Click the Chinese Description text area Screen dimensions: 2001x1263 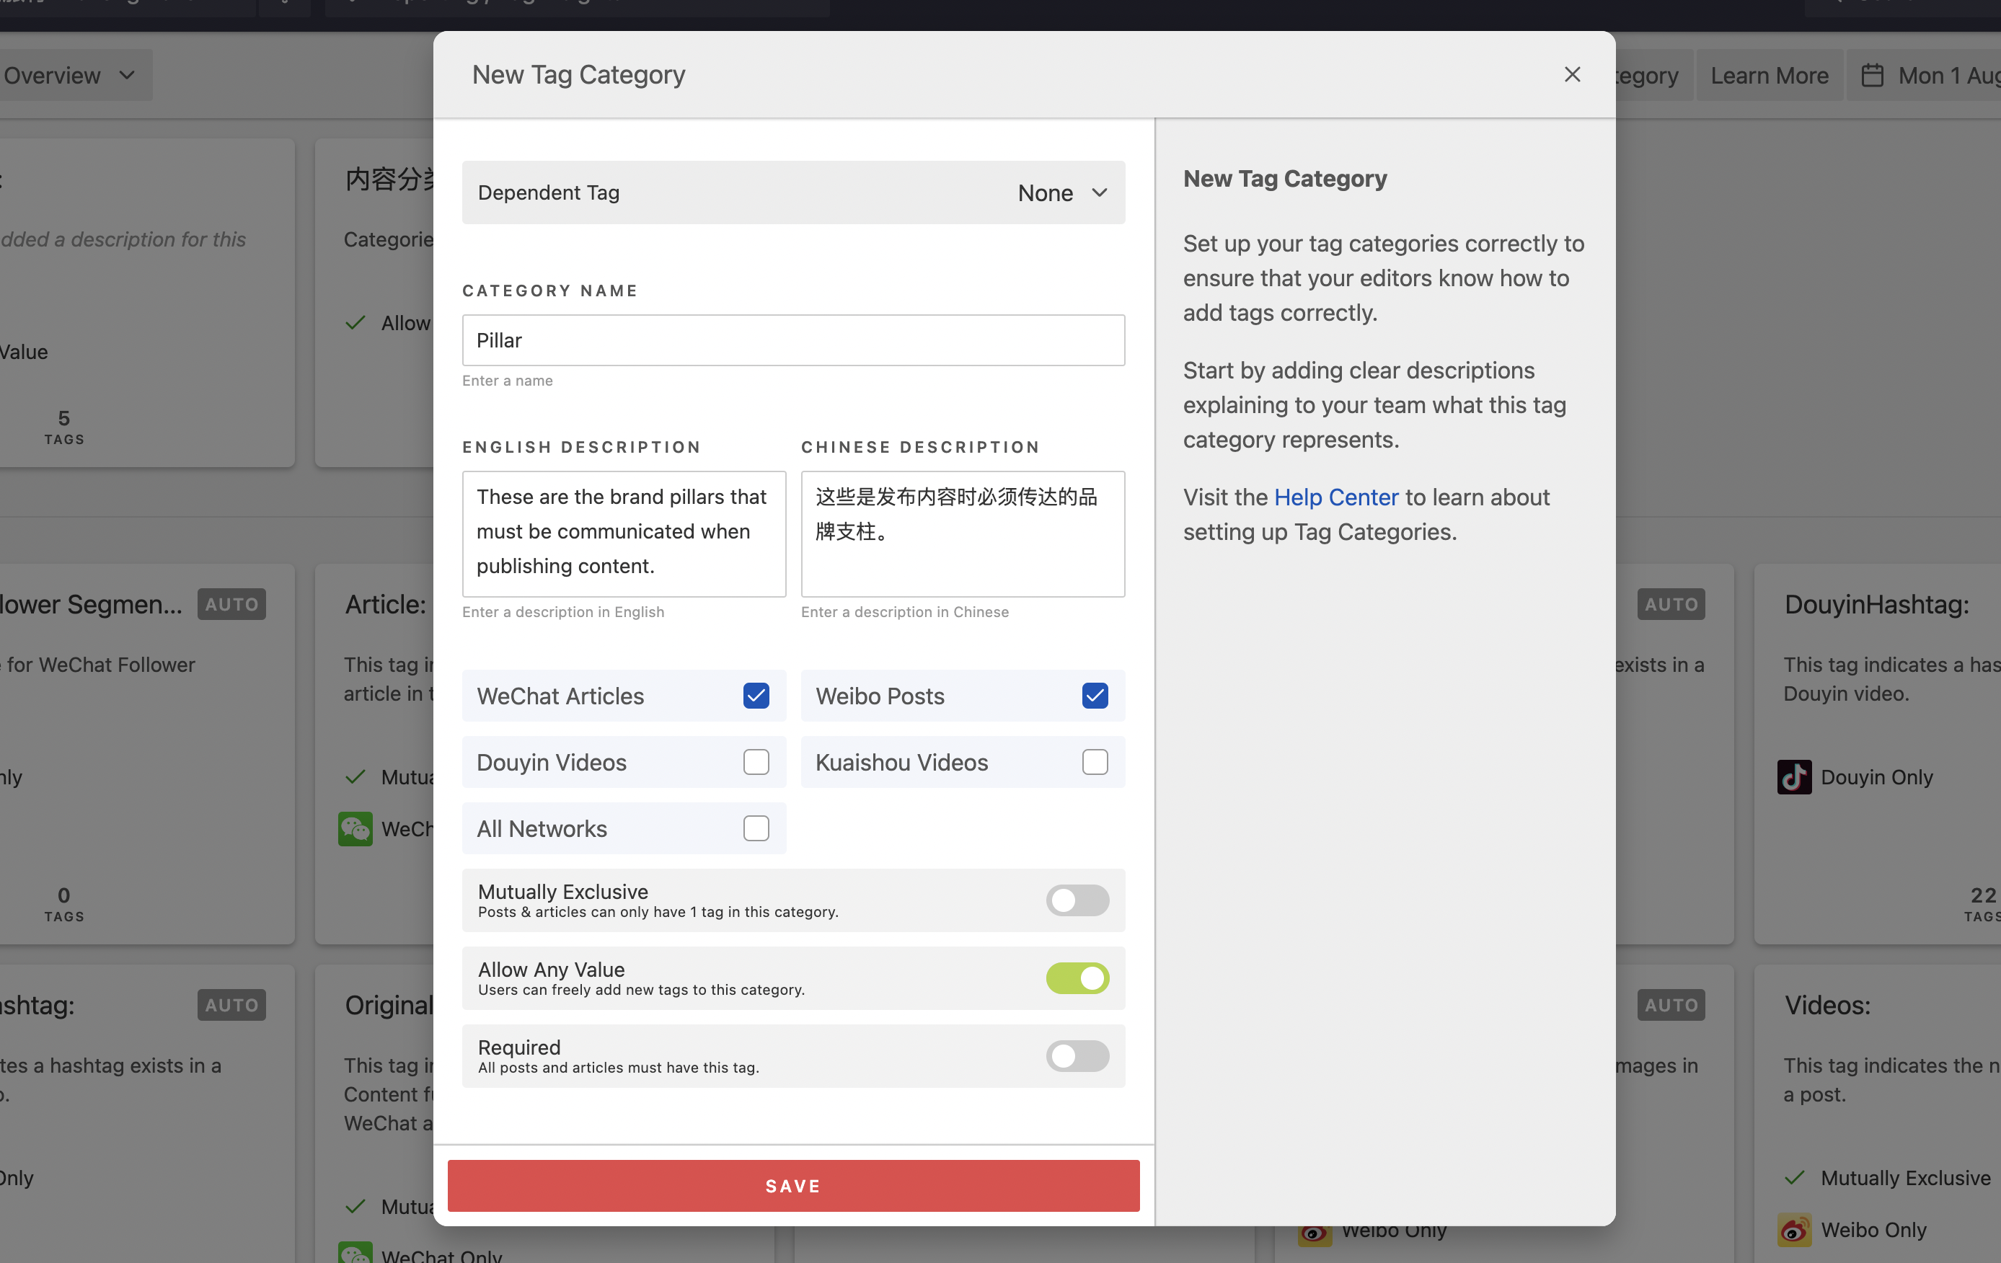[962, 534]
